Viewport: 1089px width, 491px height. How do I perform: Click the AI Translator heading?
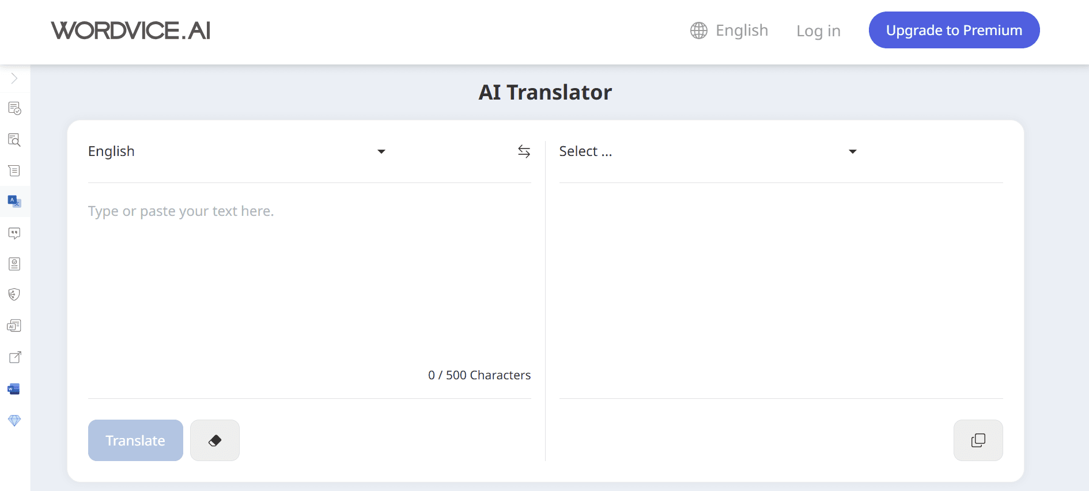pos(545,92)
